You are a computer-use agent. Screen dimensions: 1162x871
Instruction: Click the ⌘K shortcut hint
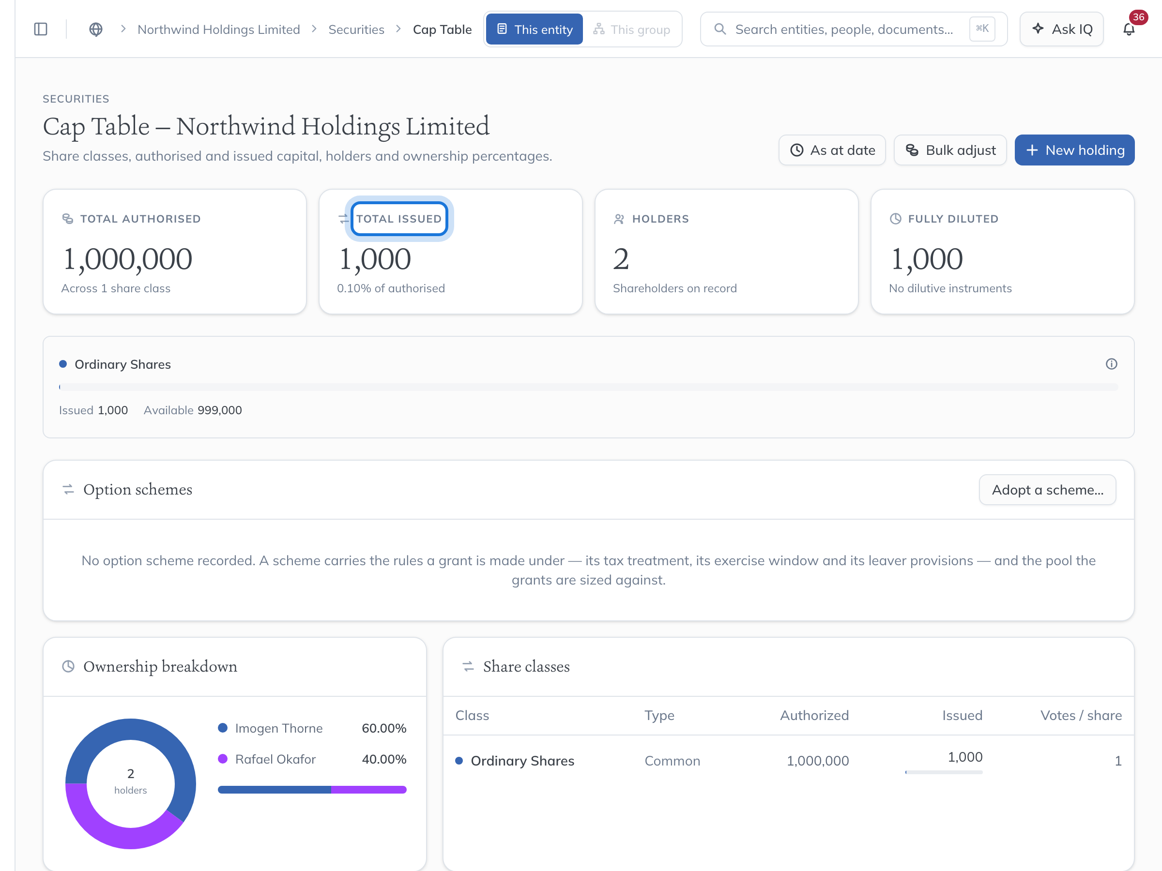pyautogui.click(x=982, y=29)
